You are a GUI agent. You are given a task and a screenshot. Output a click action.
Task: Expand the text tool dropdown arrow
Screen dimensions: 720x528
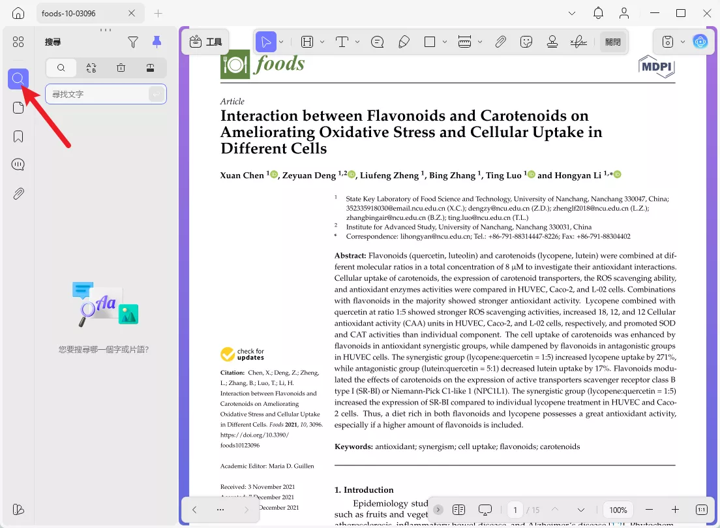coord(357,42)
